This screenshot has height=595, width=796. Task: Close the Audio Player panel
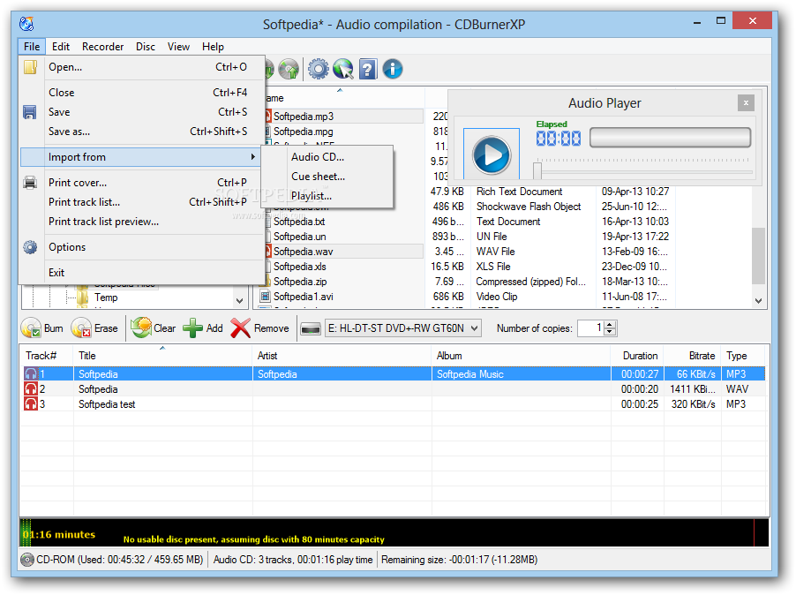tap(746, 103)
